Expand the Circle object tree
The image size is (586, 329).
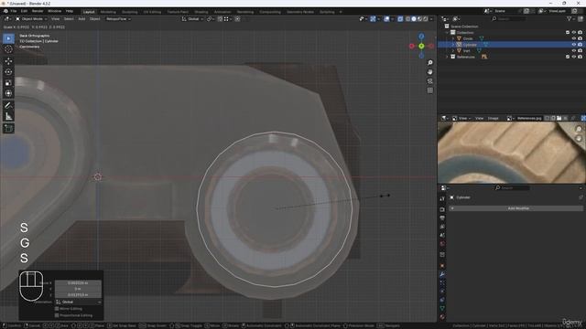453,38
